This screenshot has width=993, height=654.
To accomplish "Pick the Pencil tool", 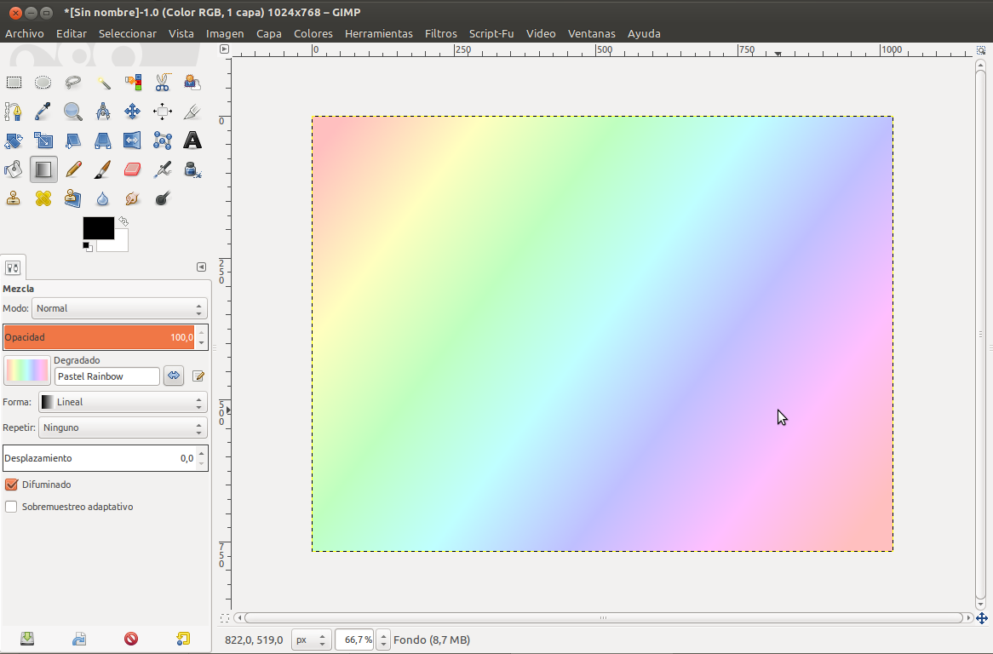I will (73, 169).
